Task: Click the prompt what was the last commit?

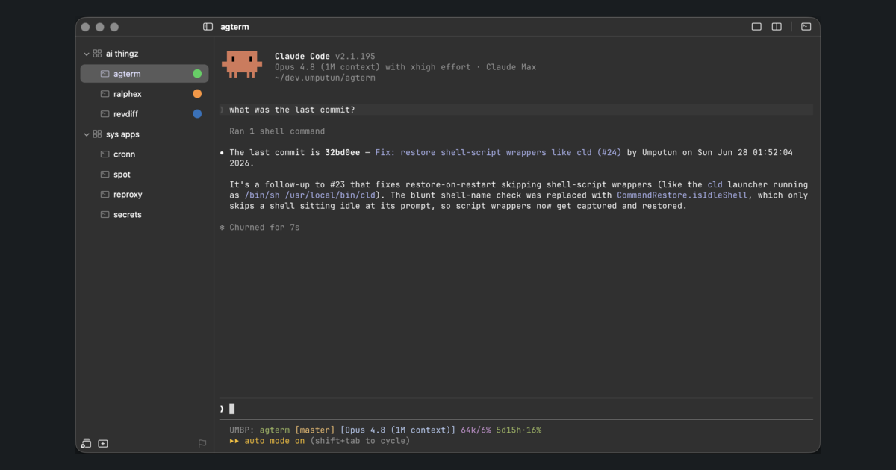Action: (292, 110)
